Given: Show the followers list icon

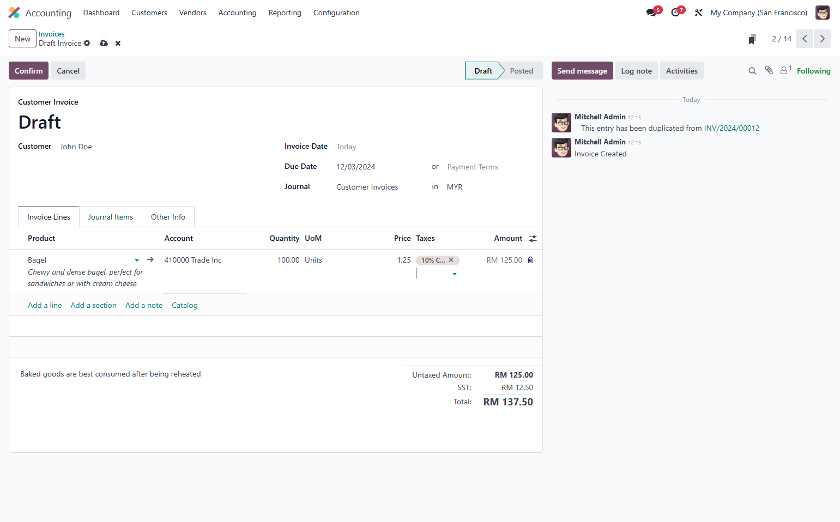Looking at the screenshot, I should (x=785, y=70).
